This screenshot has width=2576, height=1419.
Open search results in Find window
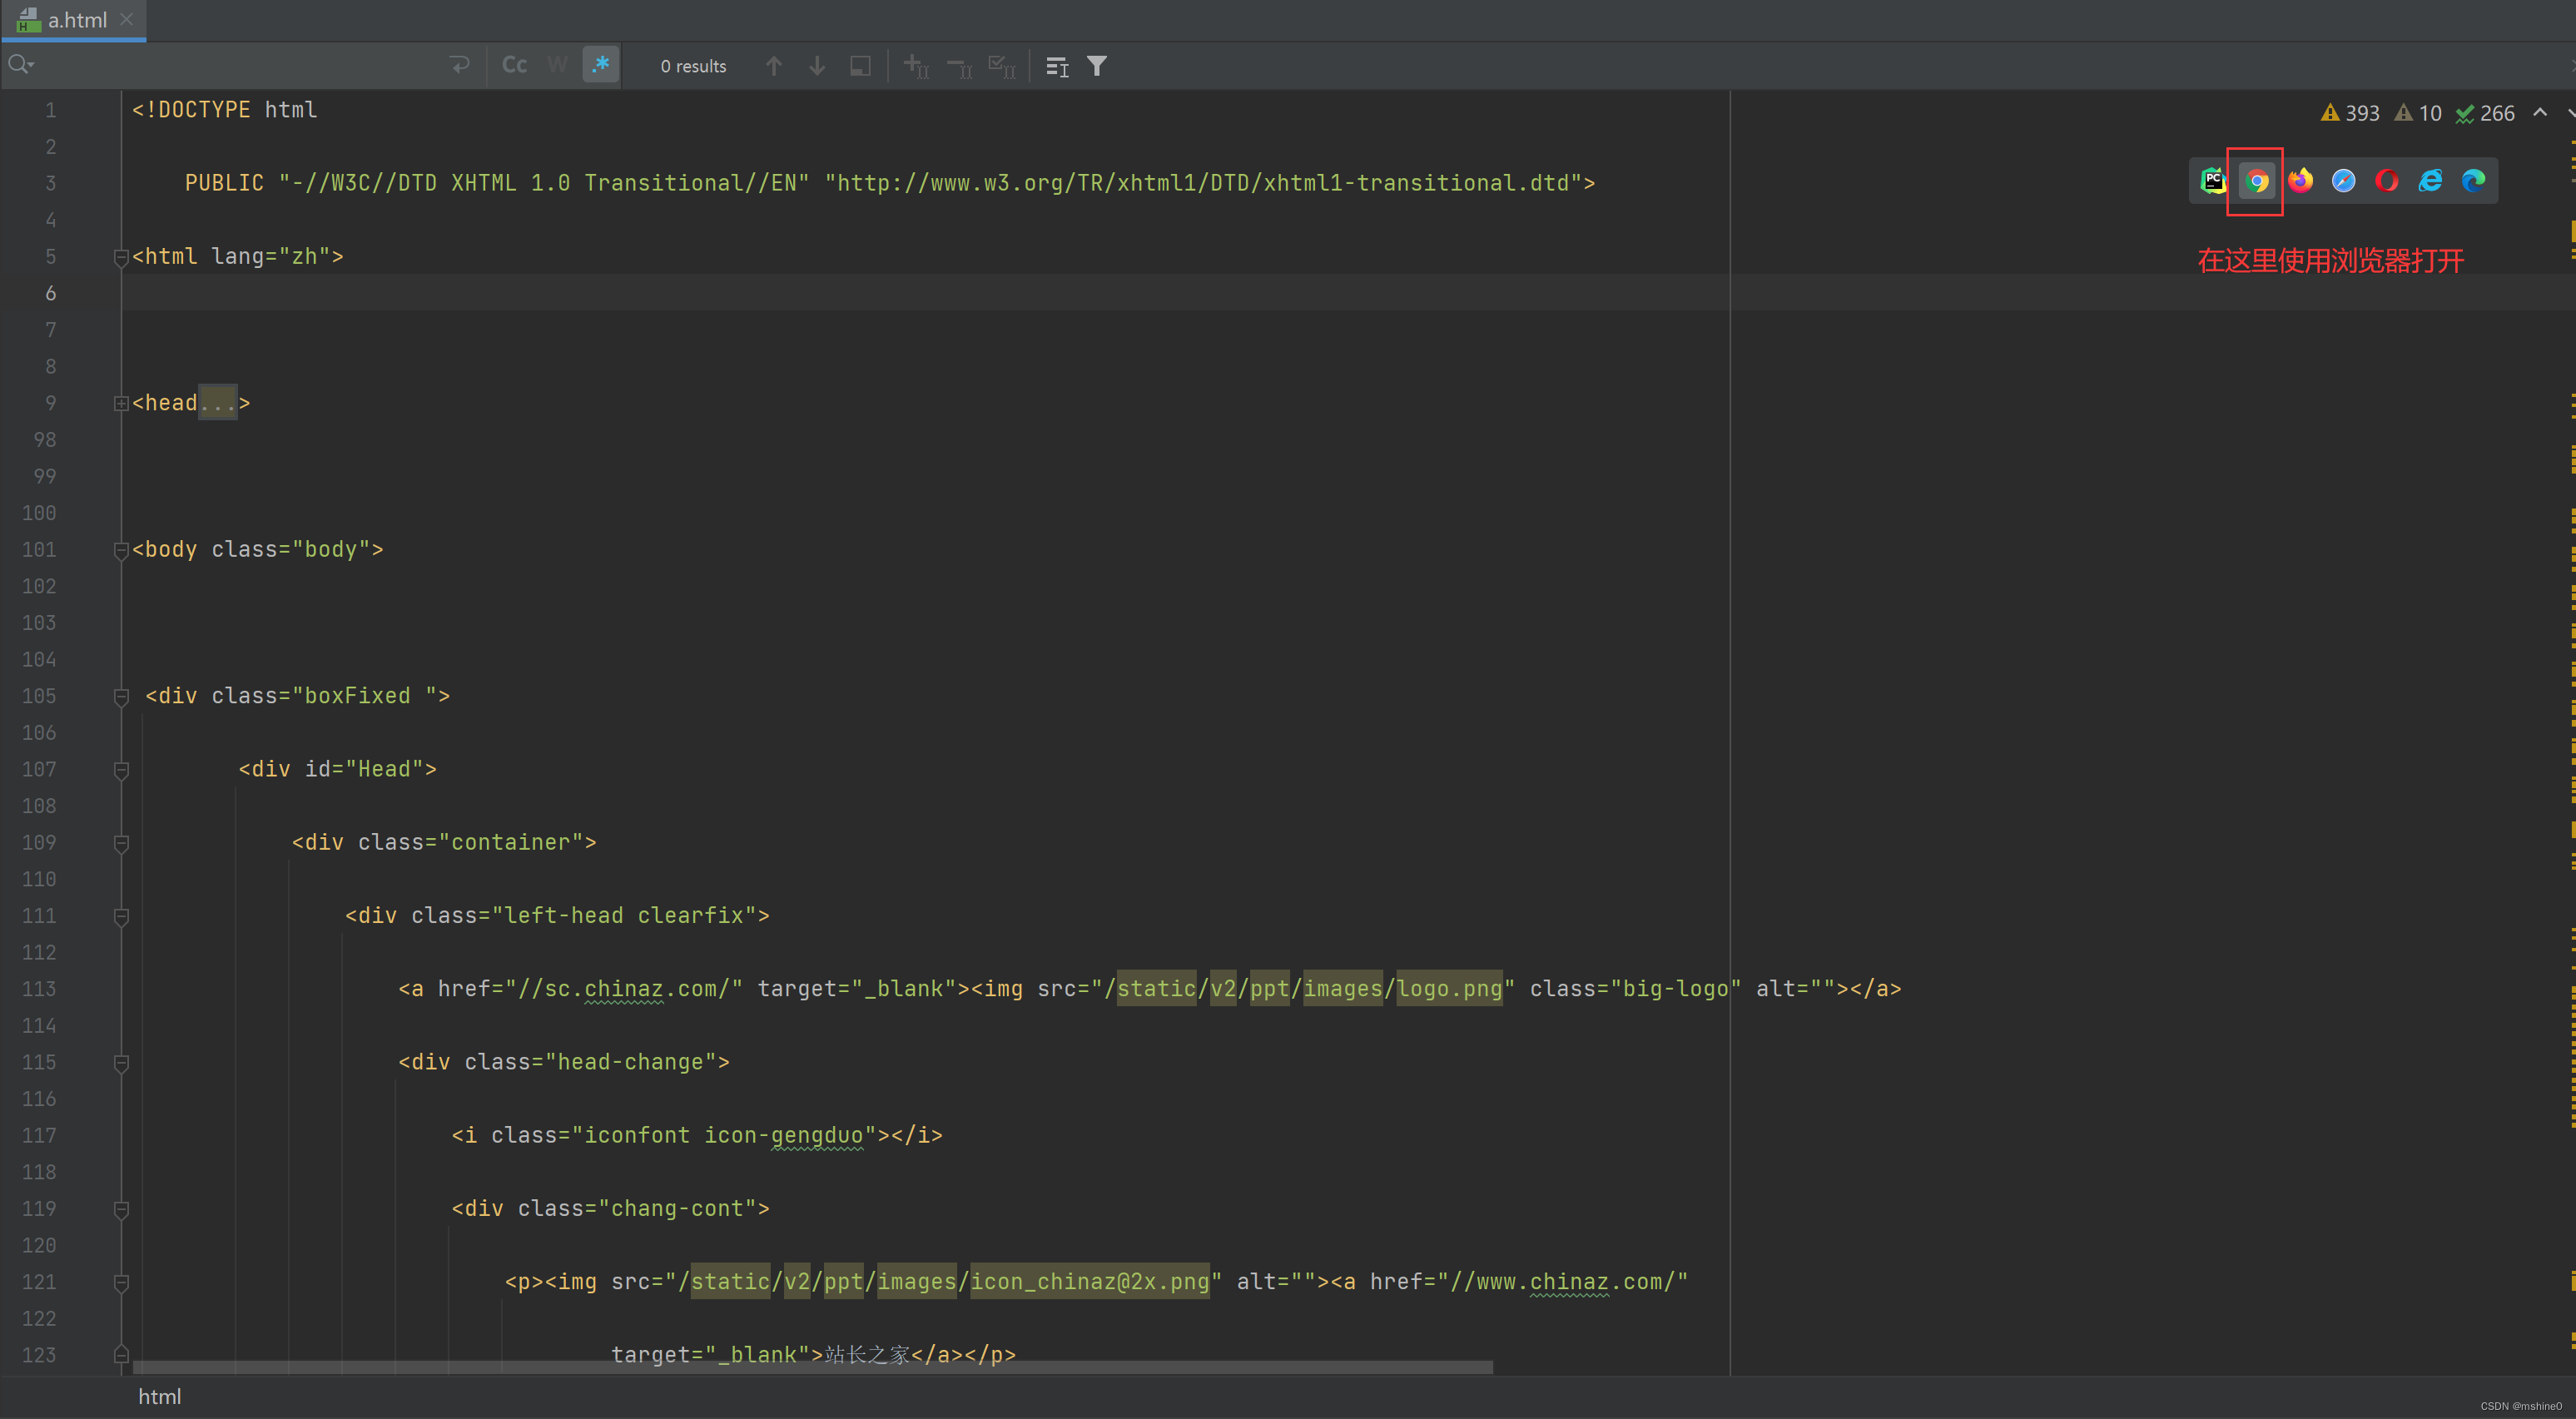pyautogui.click(x=1056, y=66)
